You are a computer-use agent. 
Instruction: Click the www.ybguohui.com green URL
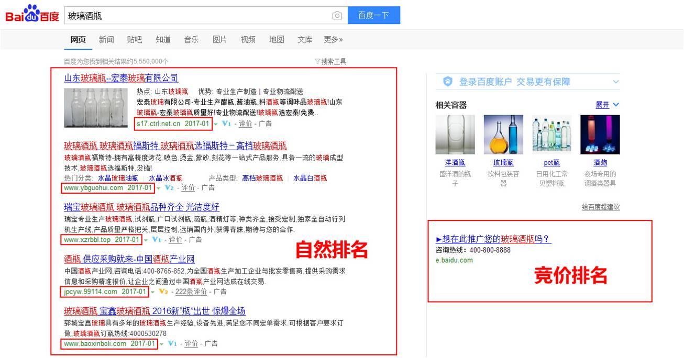pos(93,188)
